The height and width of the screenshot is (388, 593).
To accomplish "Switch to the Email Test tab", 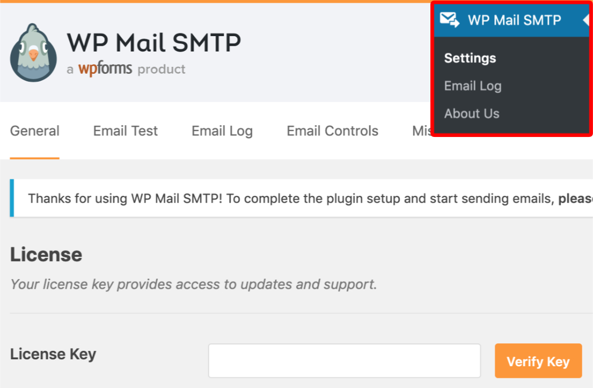I will pos(125,131).
